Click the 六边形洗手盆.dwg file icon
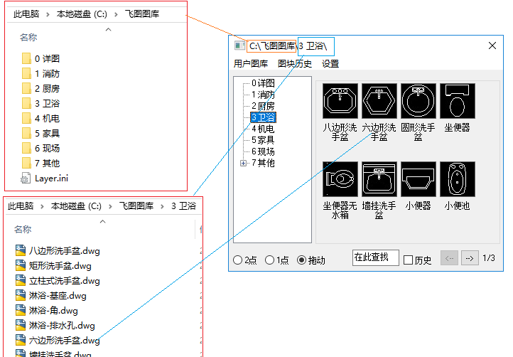The image size is (513, 357). tap(21, 340)
